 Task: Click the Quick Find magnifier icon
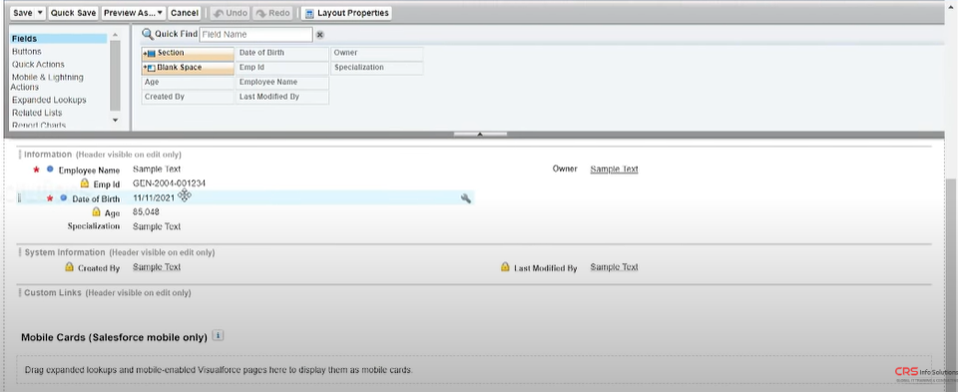click(x=147, y=34)
